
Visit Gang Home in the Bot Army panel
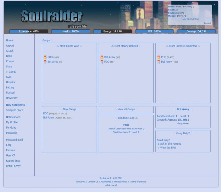coord(183,123)
